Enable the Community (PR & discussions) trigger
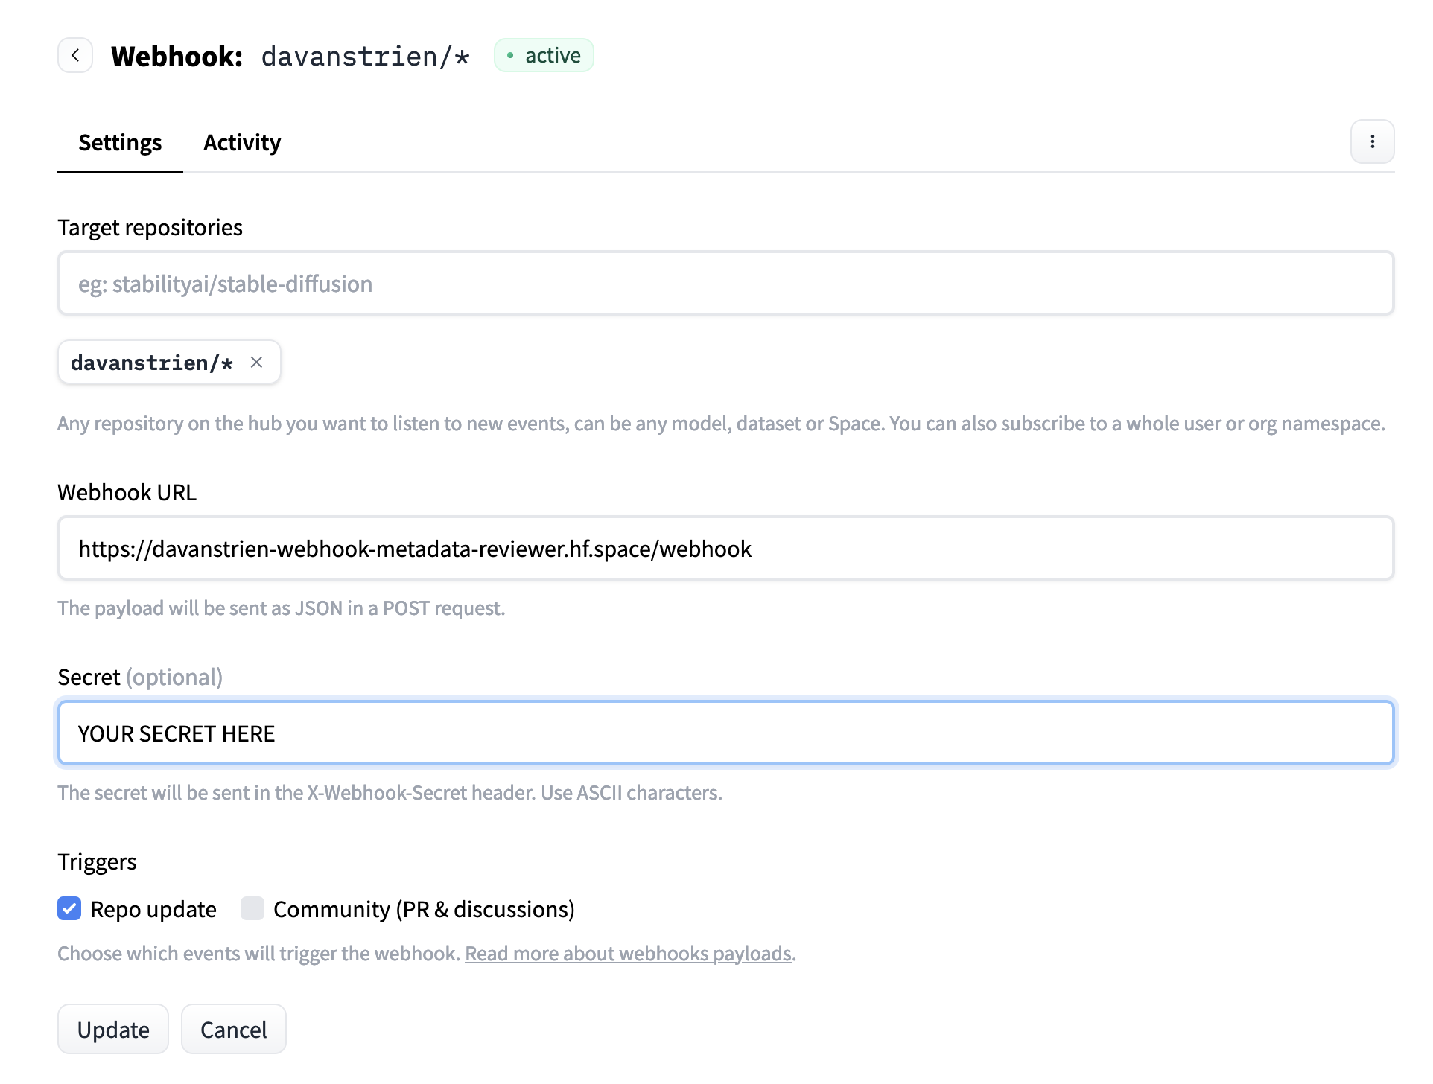Image resolution: width=1433 pixels, height=1084 pixels. point(252,908)
